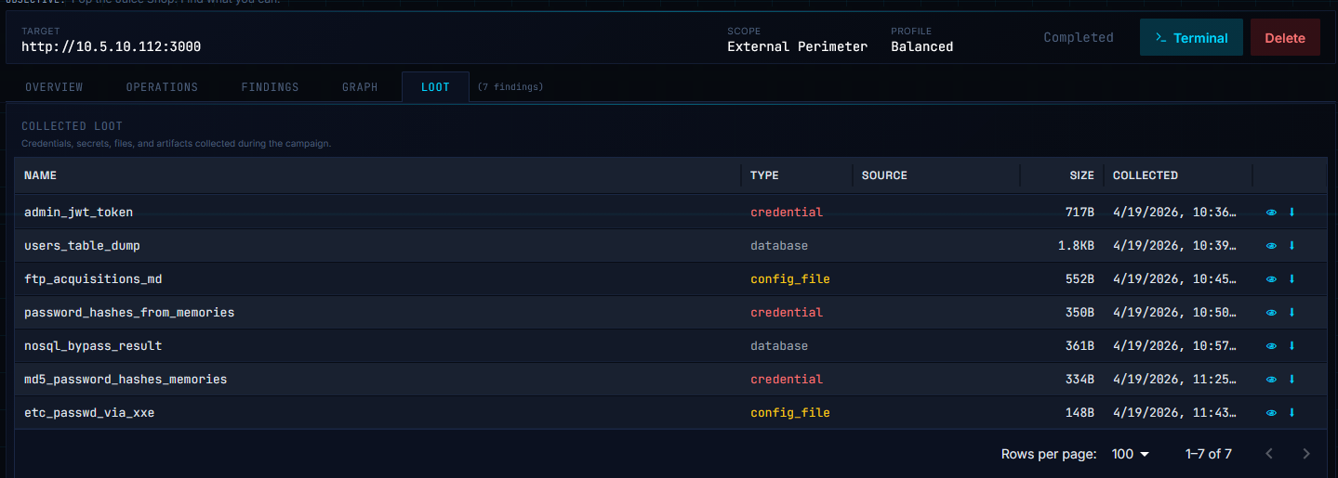Select the ftp_acquisitions_md name cell
The height and width of the screenshot is (478, 1338).
pos(93,279)
